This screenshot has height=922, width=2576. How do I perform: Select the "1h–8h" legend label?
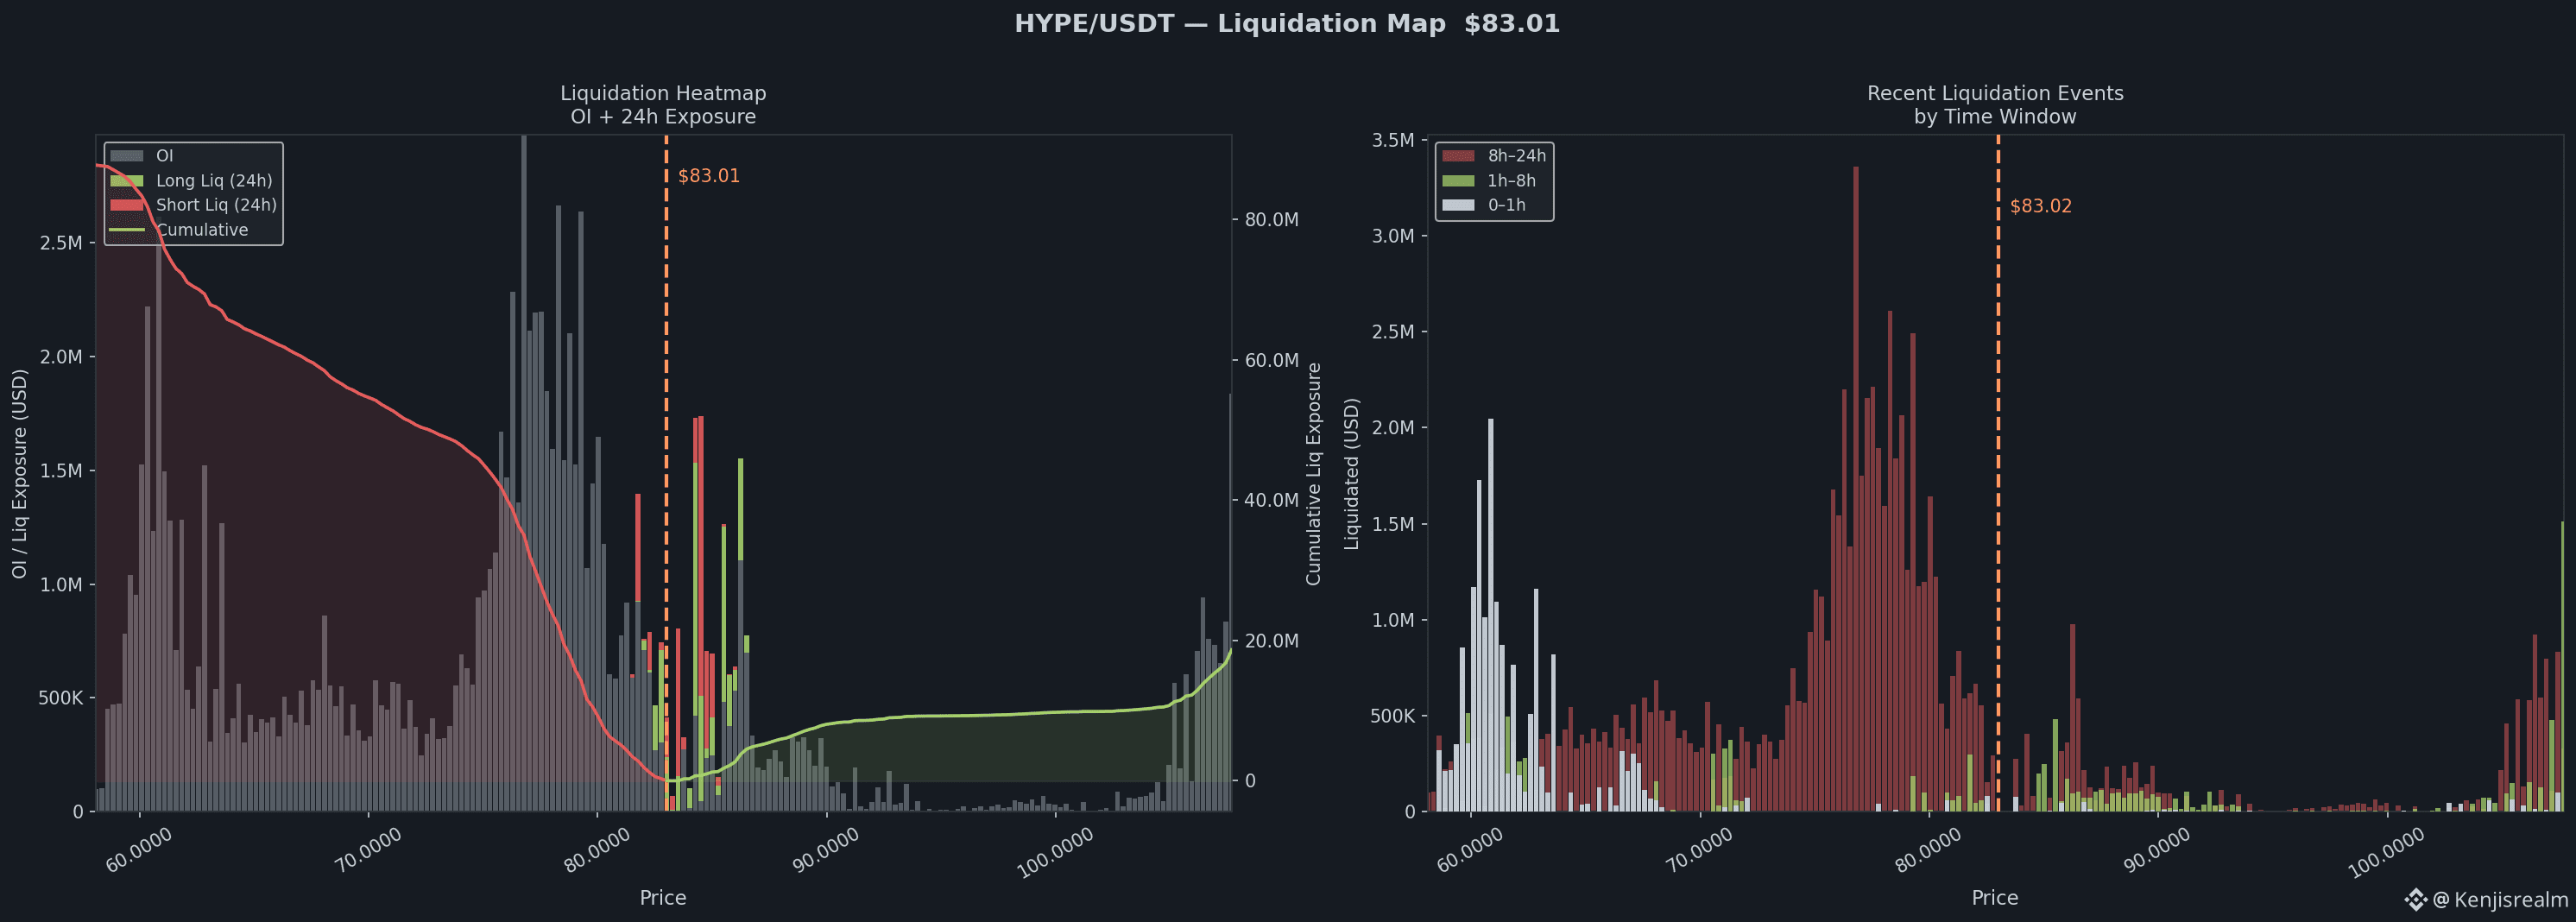tap(1512, 181)
